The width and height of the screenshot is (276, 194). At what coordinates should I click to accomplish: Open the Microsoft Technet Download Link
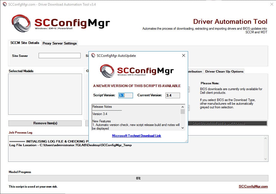point(136,136)
